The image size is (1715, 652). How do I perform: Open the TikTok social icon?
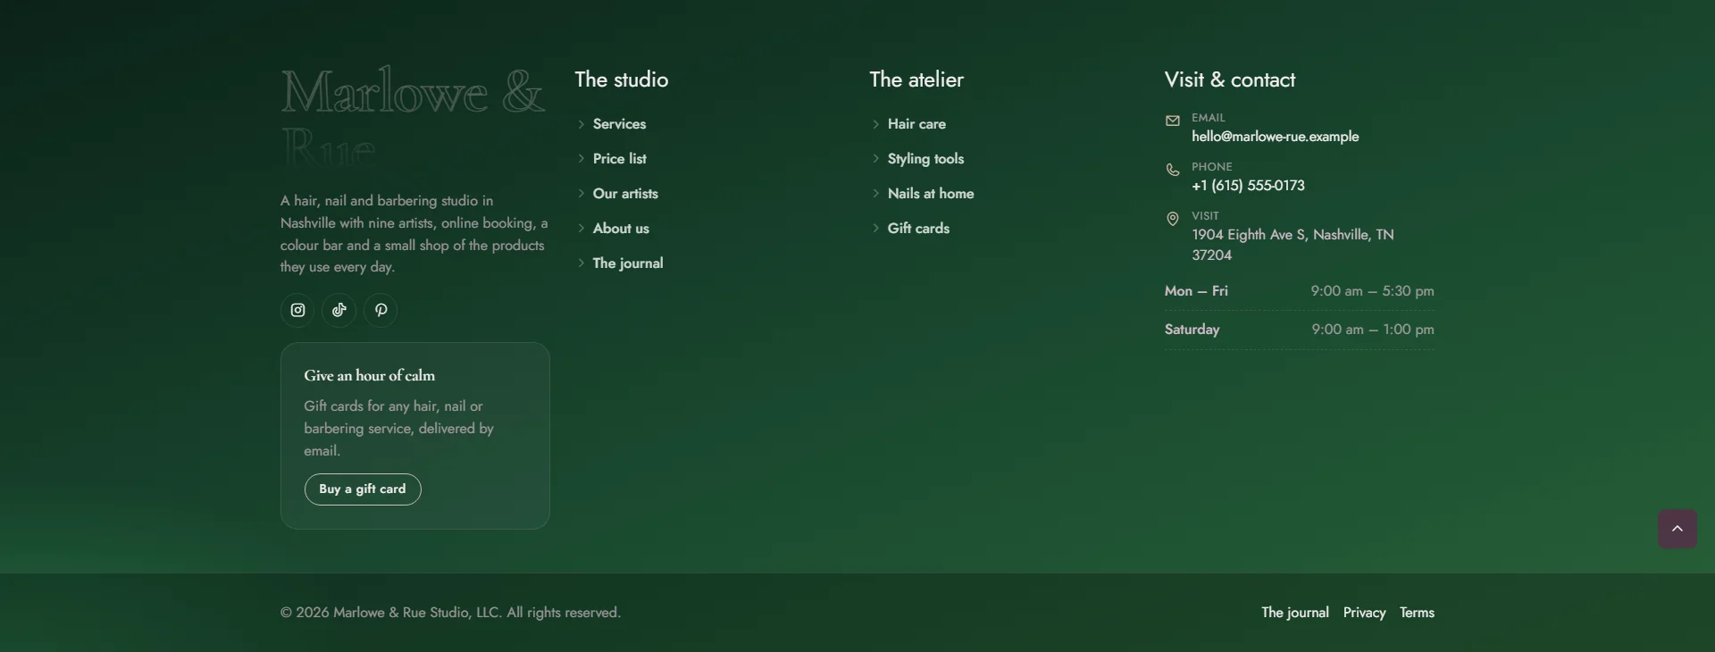pyautogui.click(x=339, y=310)
